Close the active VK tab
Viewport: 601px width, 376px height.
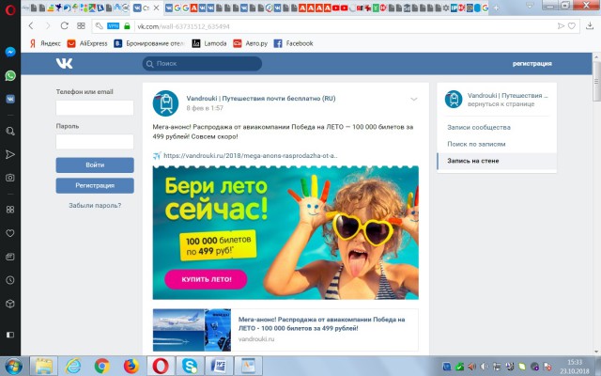click(156, 8)
